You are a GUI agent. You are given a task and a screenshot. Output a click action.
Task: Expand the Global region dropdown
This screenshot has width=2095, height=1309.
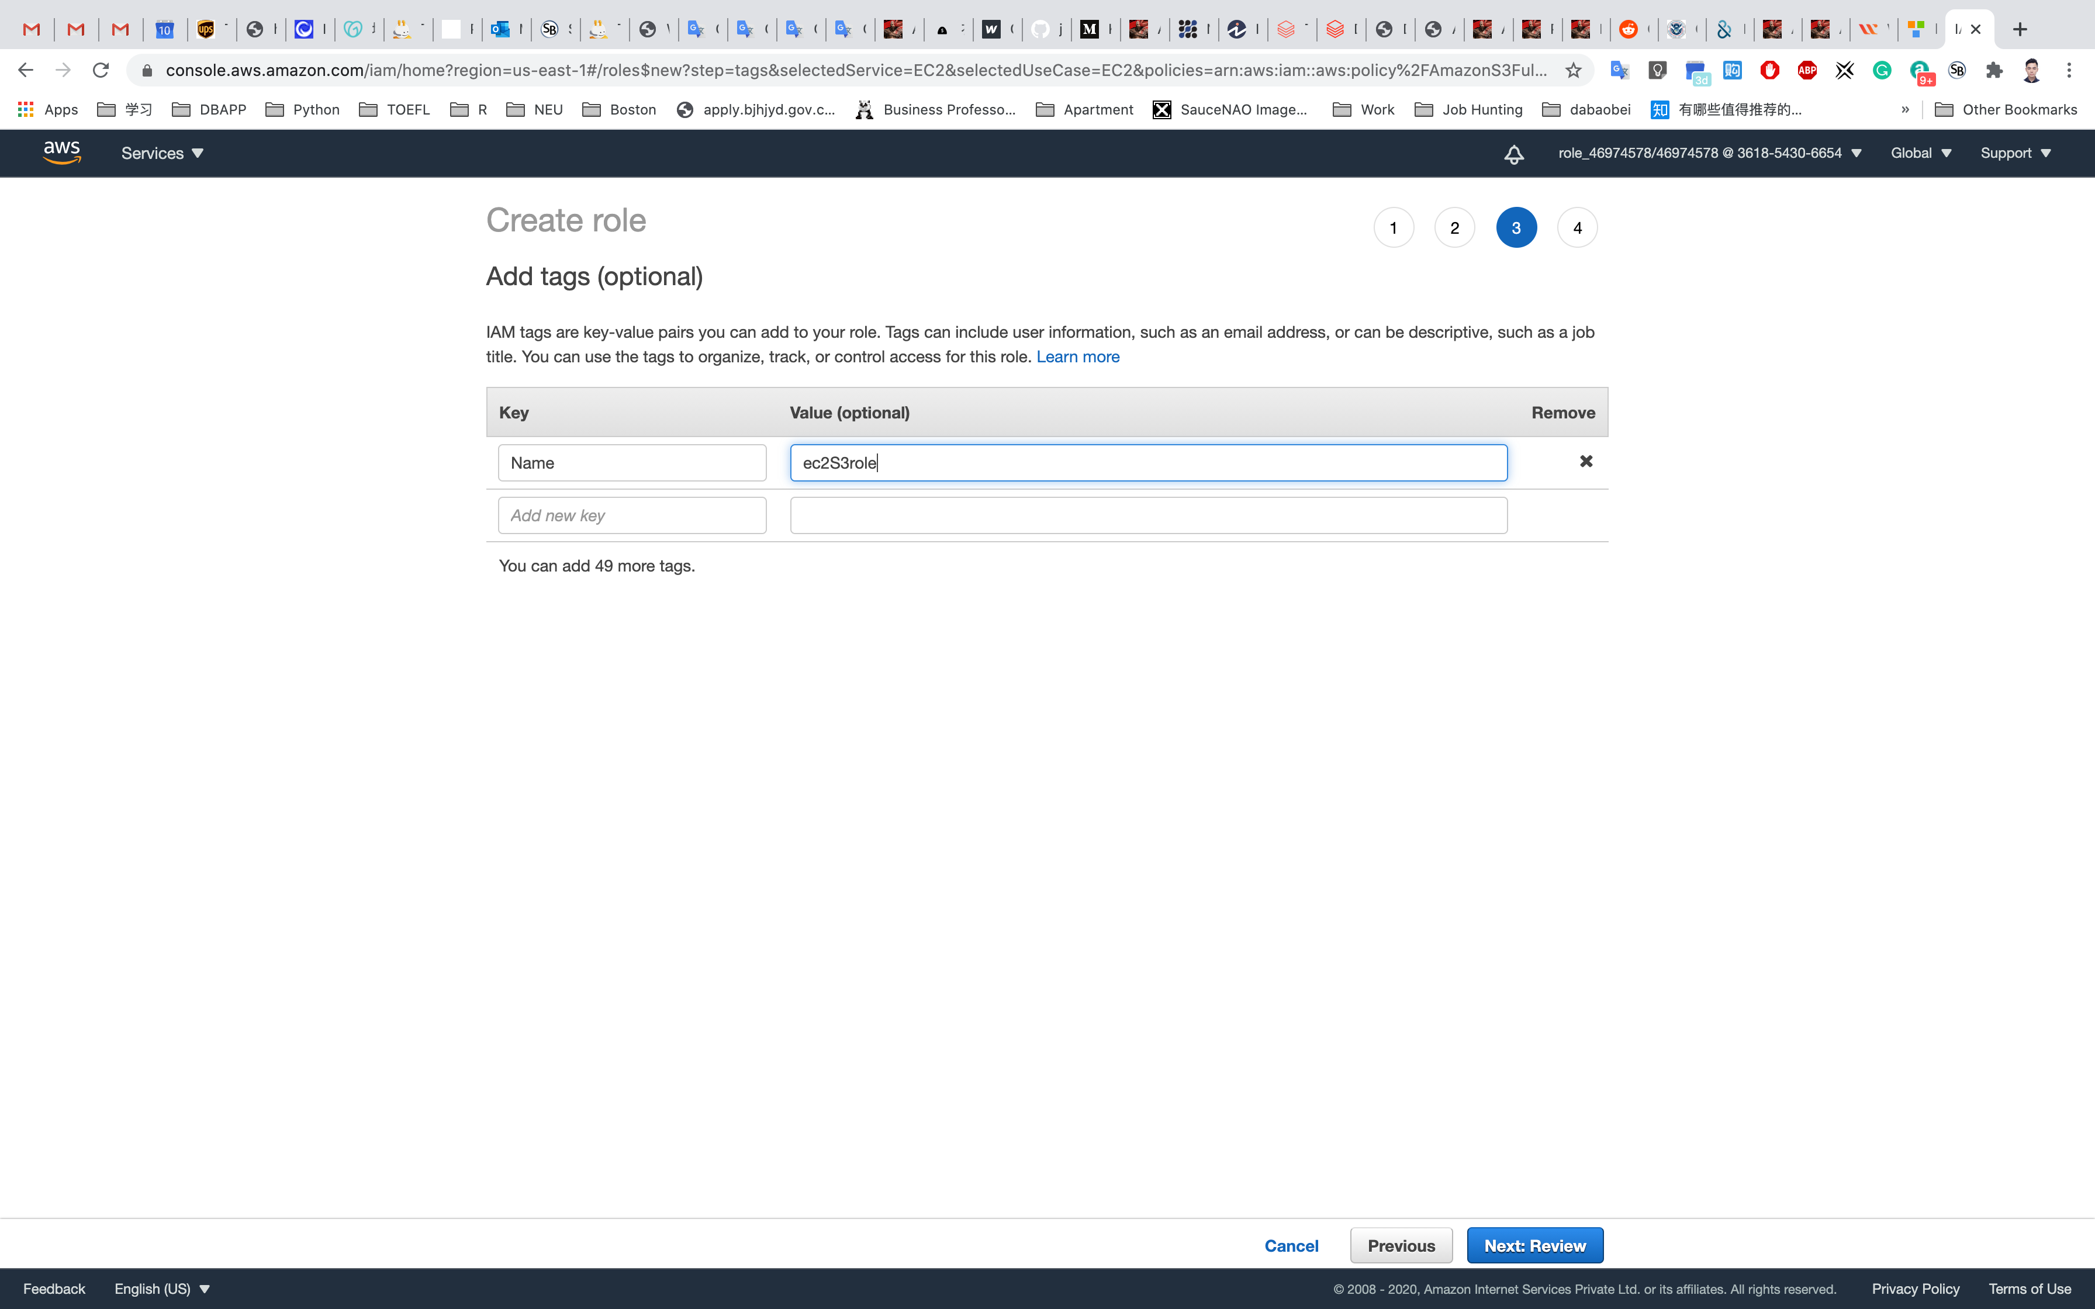coord(1920,153)
